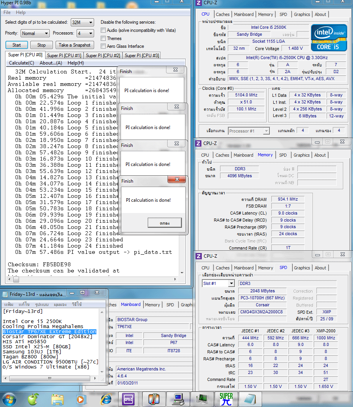Open the About...(A) menu

[51, 63]
